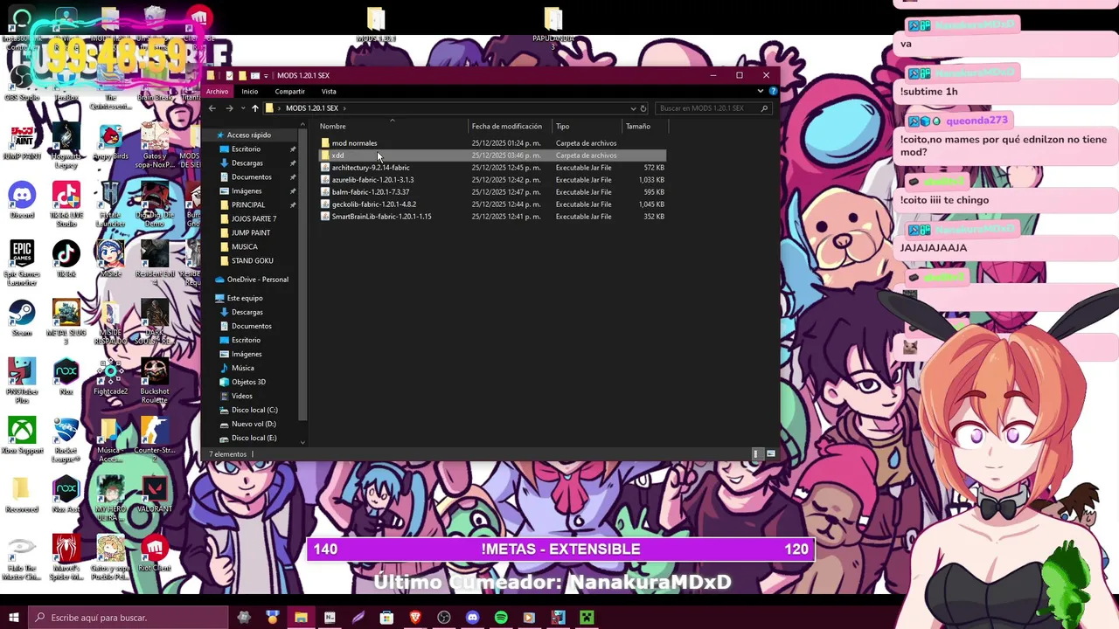Click the Brave browser taskbar icon

415,618
